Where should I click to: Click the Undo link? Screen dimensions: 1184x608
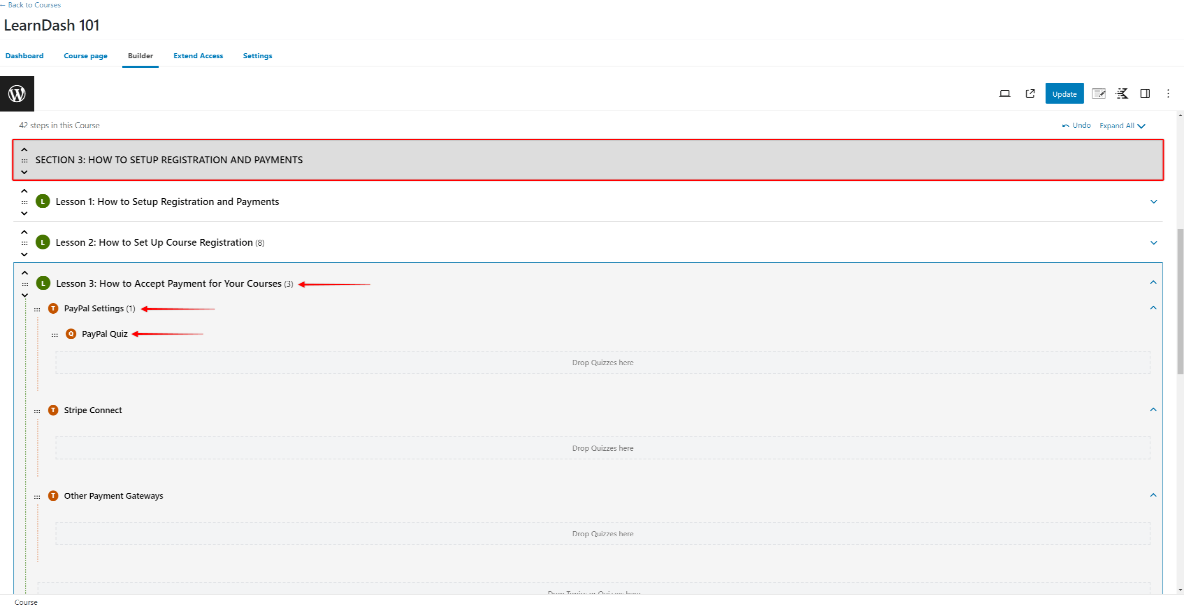click(x=1078, y=125)
